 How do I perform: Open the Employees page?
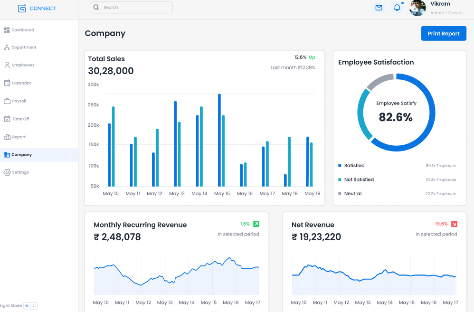(22, 65)
